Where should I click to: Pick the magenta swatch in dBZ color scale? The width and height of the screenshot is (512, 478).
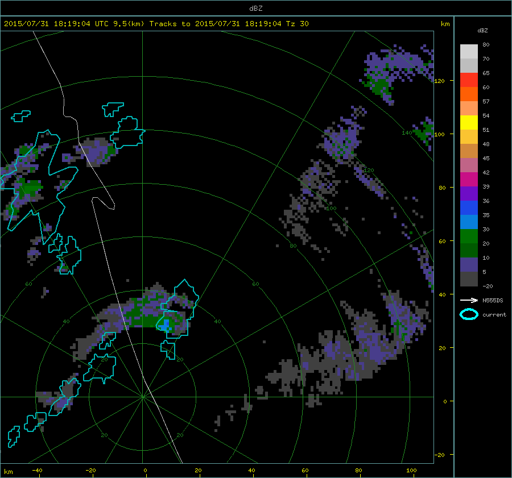tap(469, 180)
